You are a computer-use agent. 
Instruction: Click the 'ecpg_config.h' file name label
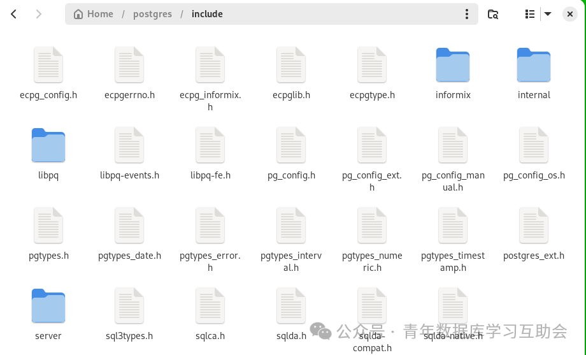coord(48,95)
